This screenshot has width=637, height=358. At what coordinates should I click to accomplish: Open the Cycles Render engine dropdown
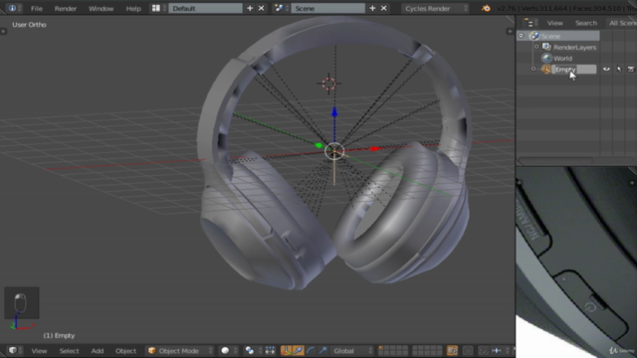tap(435, 8)
